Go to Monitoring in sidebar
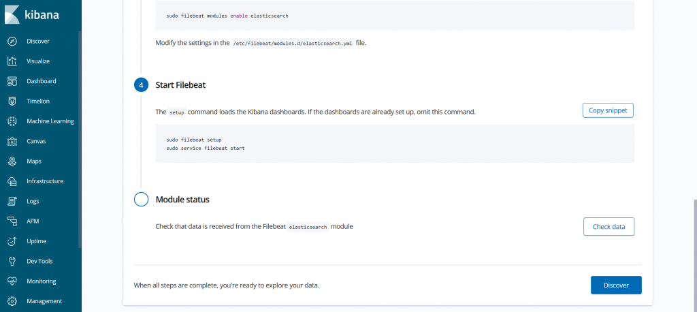 (x=41, y=281)
